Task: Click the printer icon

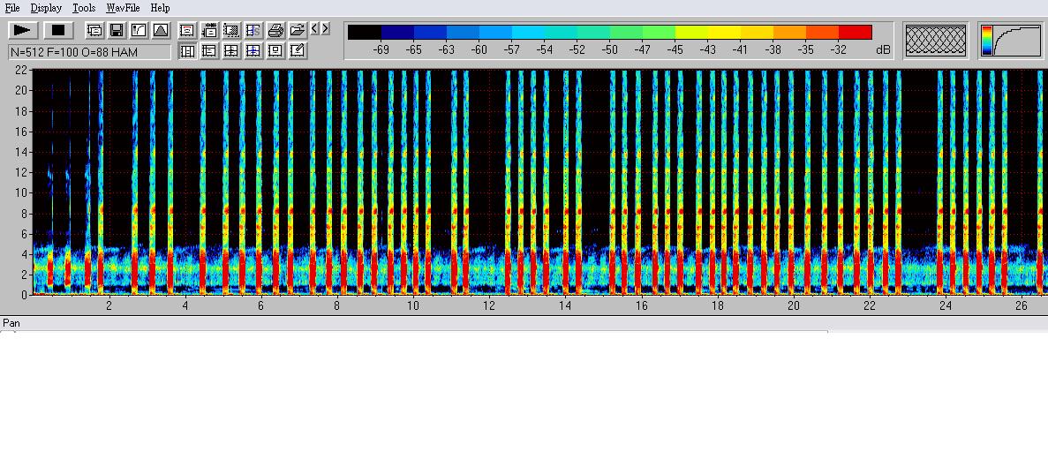Action: tap(275, 30)
